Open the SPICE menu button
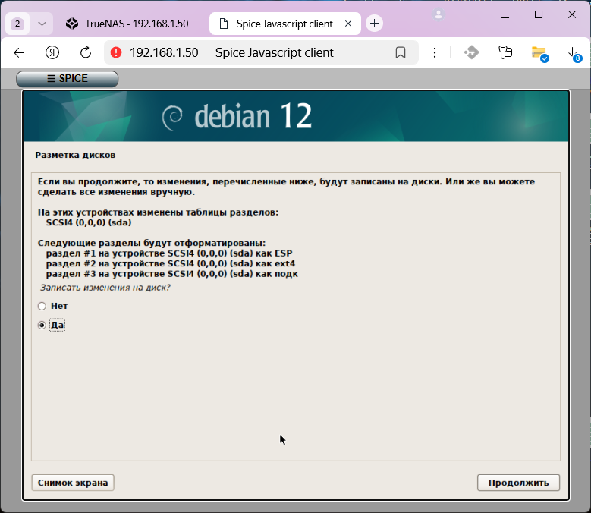Viewport: 591px width, 513px height. tap(67, 78)
